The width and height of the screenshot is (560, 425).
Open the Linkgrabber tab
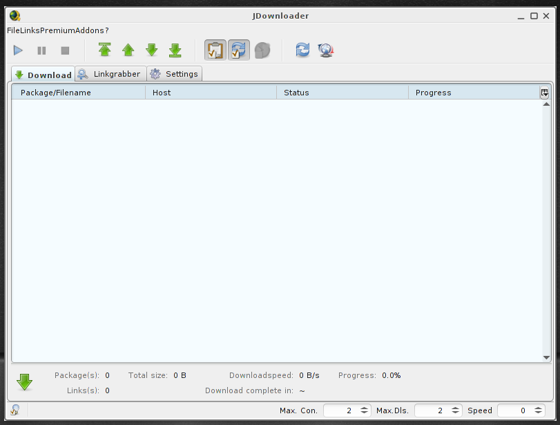point(110,74)
